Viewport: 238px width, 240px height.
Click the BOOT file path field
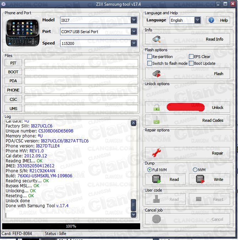click(x=81, y=72)
